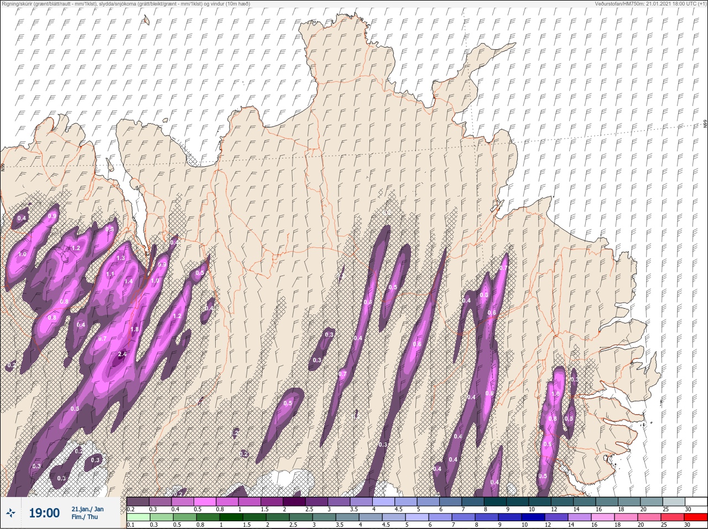Pick the white 30 swatch ending the upper legend
The image size is (708, 529).
pos(695,501)
